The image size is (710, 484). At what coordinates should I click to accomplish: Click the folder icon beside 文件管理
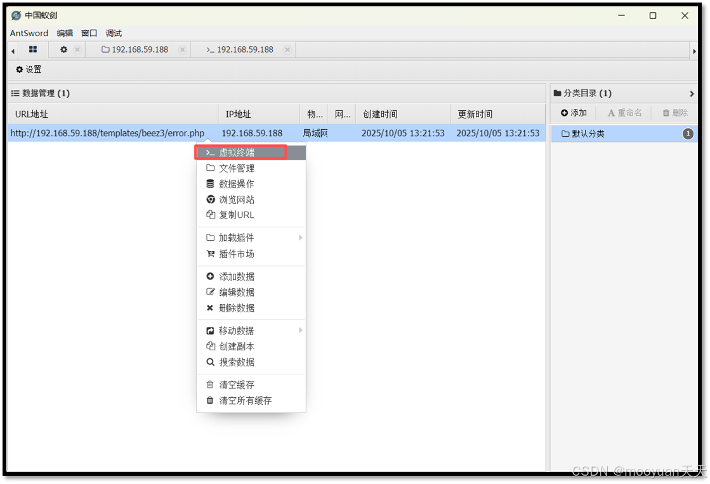click(x=210, y=168)
